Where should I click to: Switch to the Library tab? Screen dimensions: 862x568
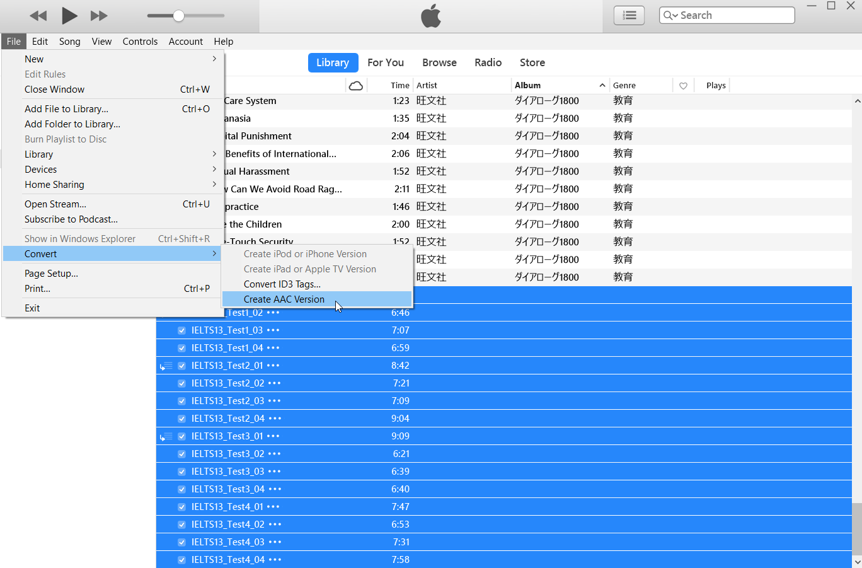pos(333,63)
